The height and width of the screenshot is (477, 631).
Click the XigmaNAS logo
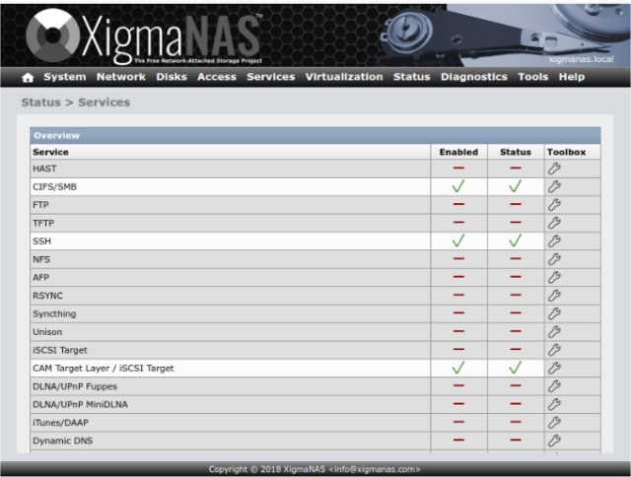(x=144, y=36)
